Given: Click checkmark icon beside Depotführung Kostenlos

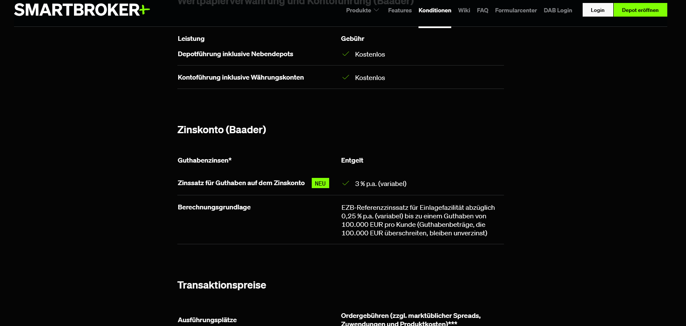Looking at the screenshot, I should (x=346, y=54).
